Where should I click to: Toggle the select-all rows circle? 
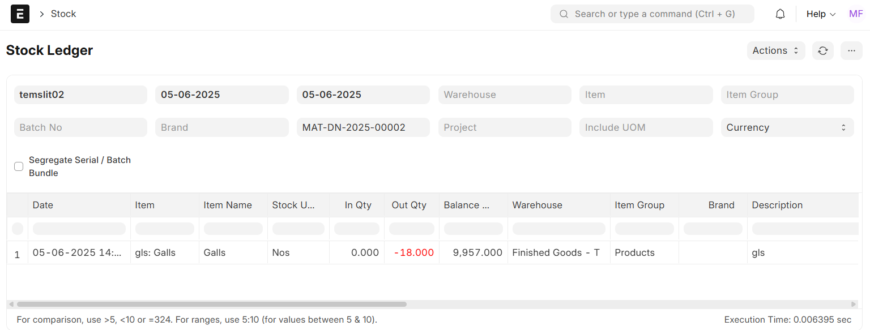coord(18,229)
